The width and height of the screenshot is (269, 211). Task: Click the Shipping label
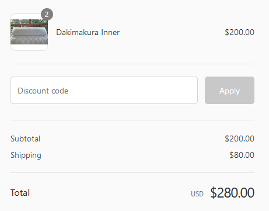pos(26,155)
